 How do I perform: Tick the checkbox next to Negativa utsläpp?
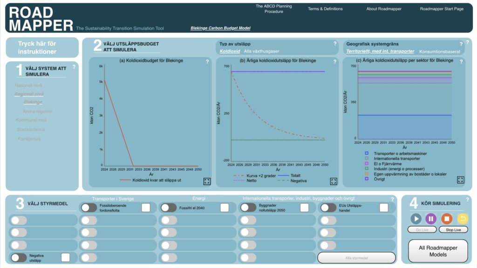[x=66, y=257]
